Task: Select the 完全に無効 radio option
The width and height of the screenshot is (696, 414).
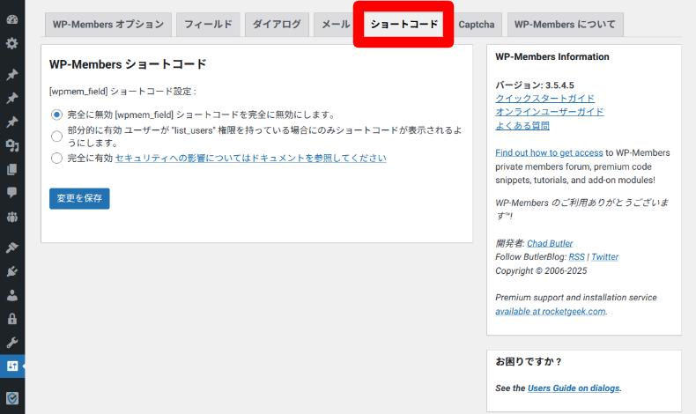Action: (x=57, y=115)
